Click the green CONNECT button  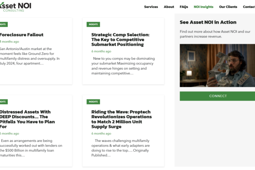point(217,96)
